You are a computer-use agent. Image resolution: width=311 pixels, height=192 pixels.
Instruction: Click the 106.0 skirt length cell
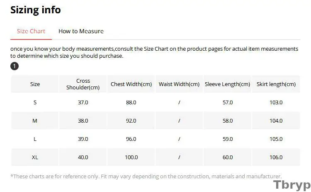pos(276,157)
